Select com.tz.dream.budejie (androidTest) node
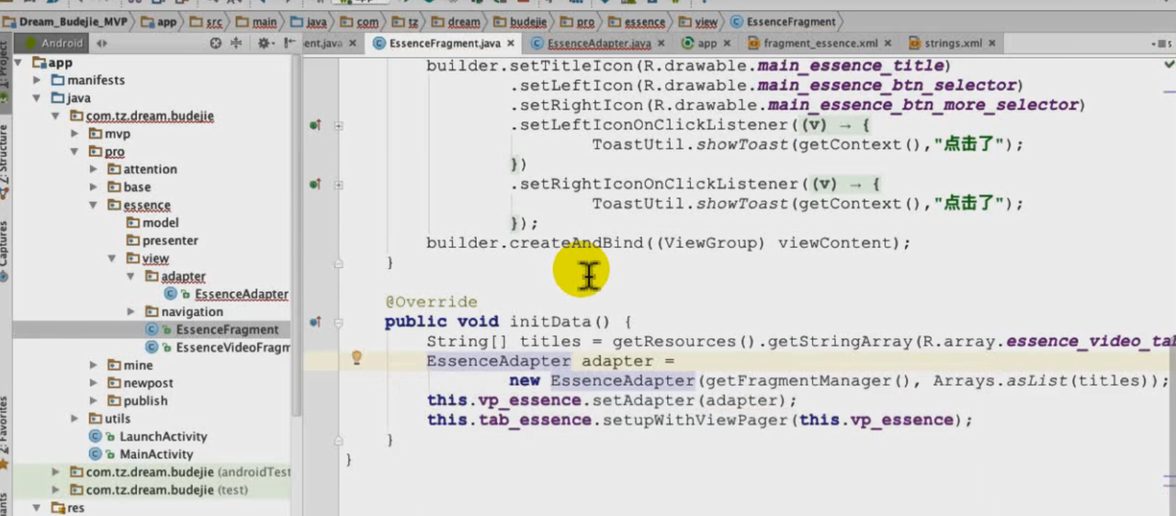Screen dimensions: 1176x516 point(187,472)
